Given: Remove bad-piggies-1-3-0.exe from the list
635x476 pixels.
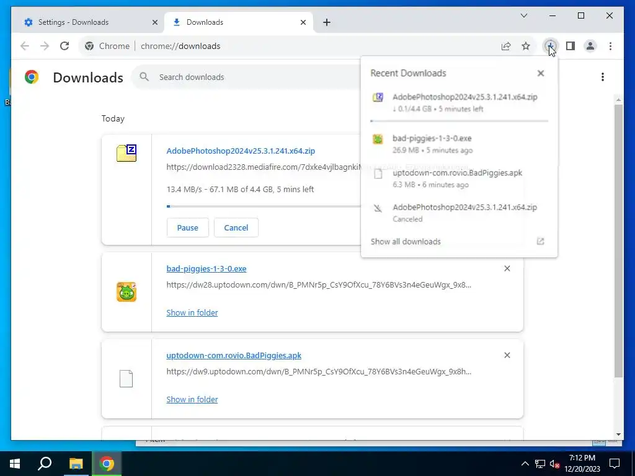Looking at the screenshot, I should coord(507,268).
